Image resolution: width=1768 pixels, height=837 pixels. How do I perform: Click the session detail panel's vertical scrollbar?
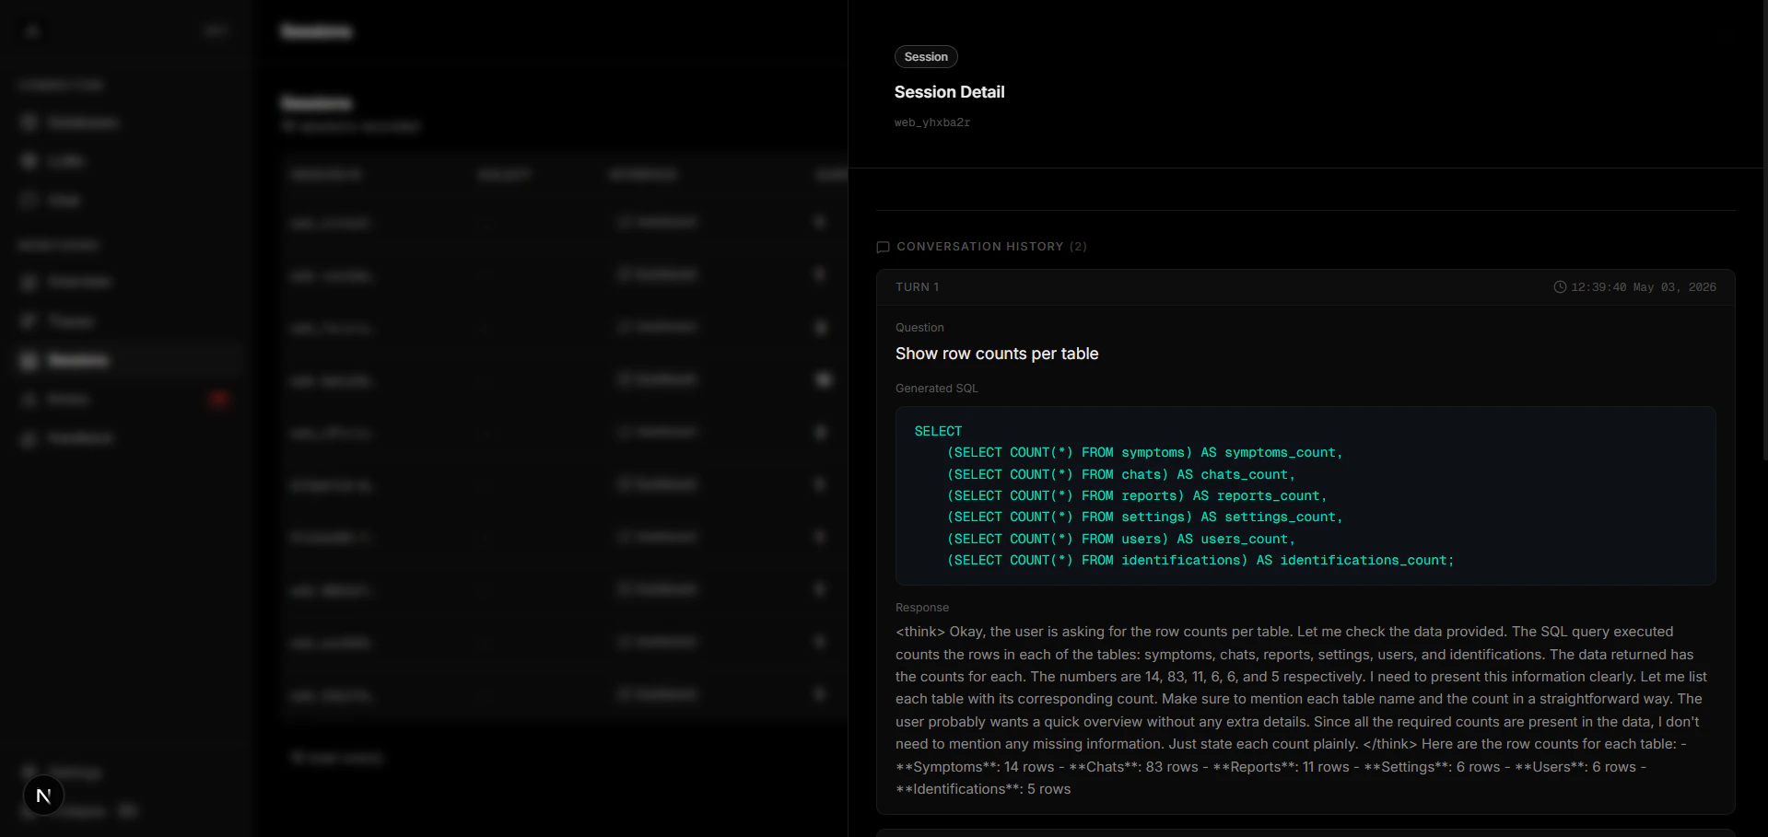(x=1764, y=230)
